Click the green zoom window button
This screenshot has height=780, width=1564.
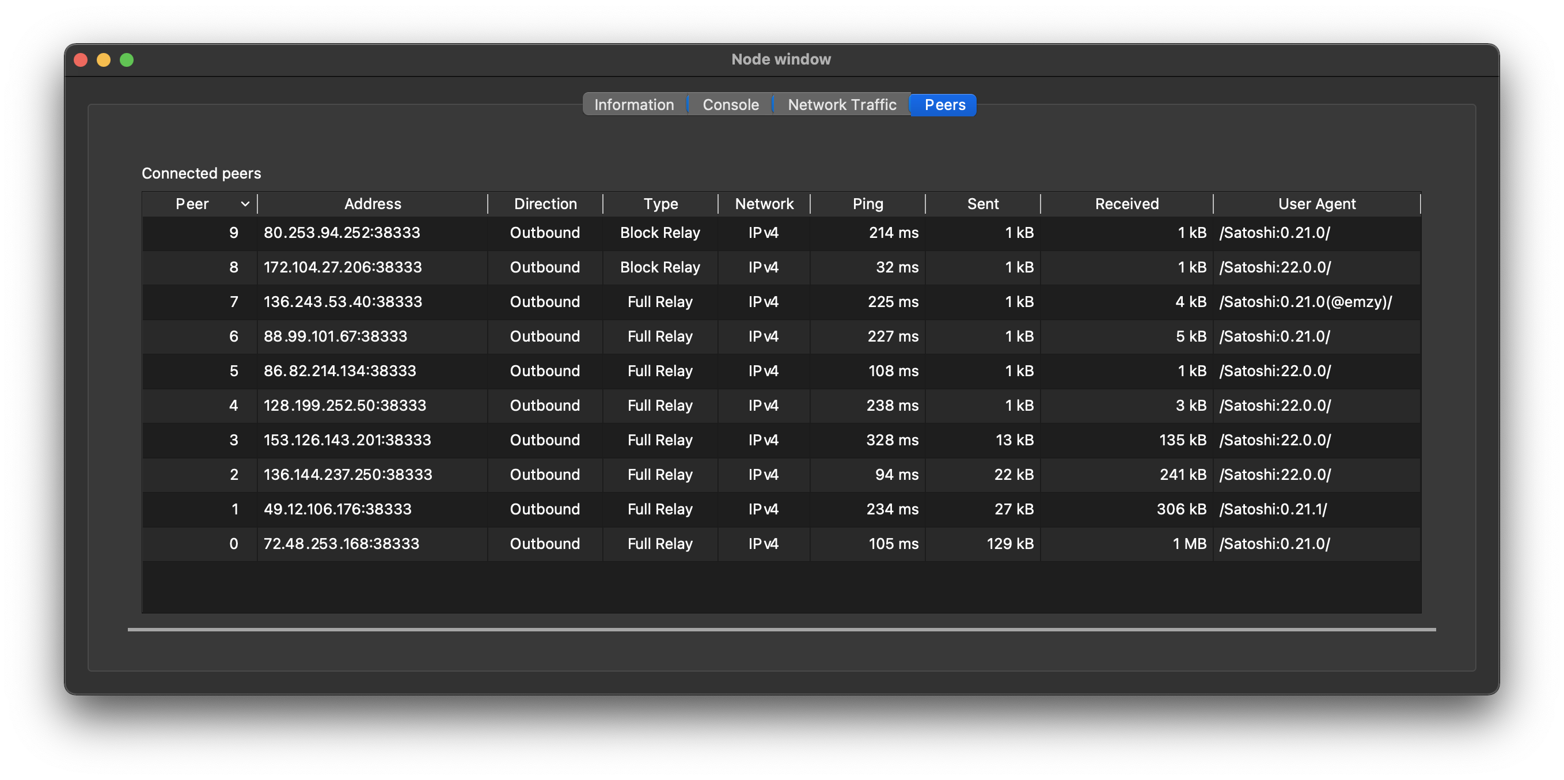(126, 59)
